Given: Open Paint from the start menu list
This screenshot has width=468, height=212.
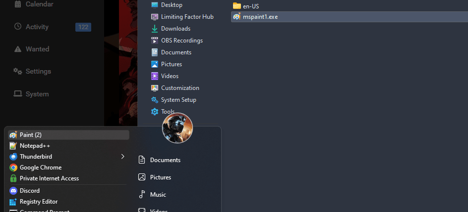Looking at the screenshot, I should tap(68, 135).
